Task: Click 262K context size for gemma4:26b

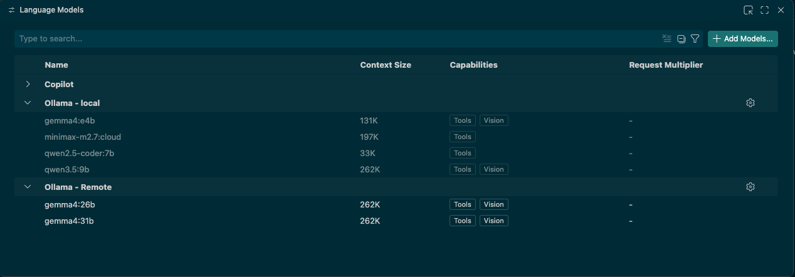Action: [x=370, y=204]
